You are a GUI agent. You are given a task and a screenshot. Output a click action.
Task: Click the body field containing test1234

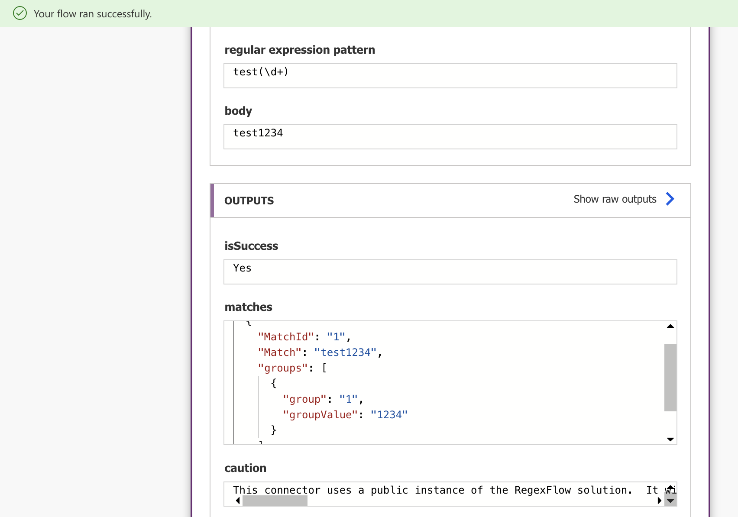tap(450, 137)
